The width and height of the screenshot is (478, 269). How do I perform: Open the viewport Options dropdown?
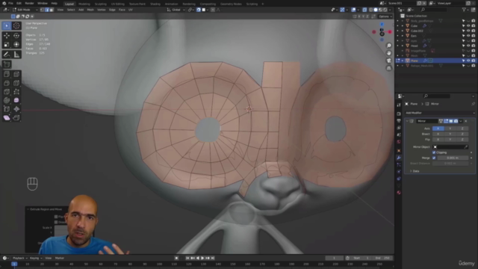pyautogui.click(x=385, y=16)
